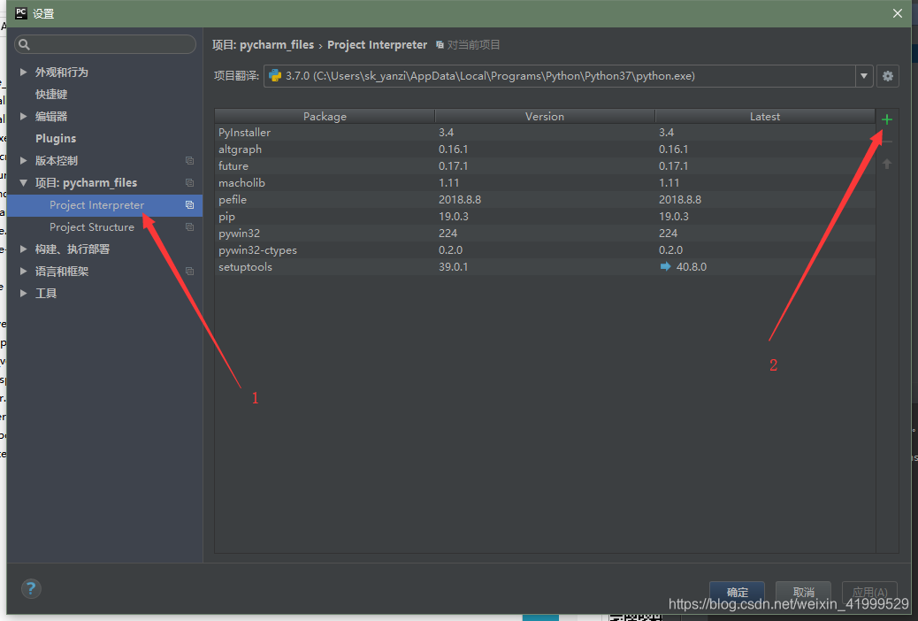Open the Plugins settings page
918x621 pixels.
[x=56, y=138]
